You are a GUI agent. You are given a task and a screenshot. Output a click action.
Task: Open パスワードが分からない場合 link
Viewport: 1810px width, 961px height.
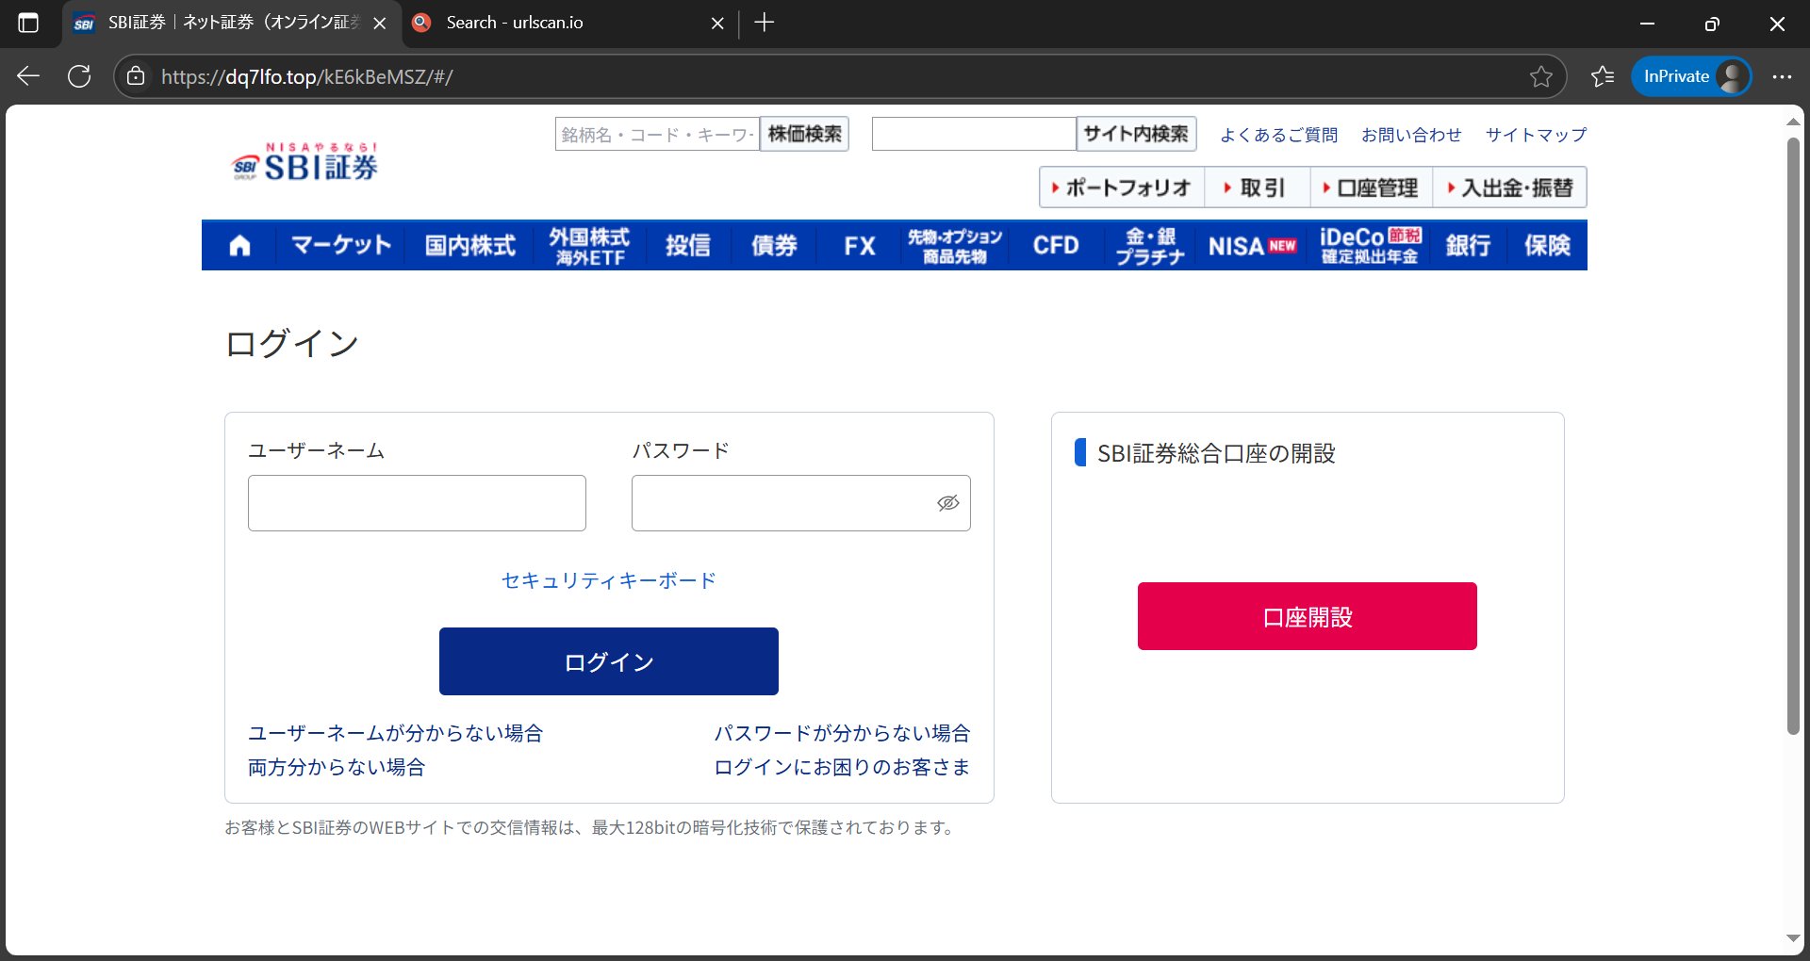pos(842,733)
